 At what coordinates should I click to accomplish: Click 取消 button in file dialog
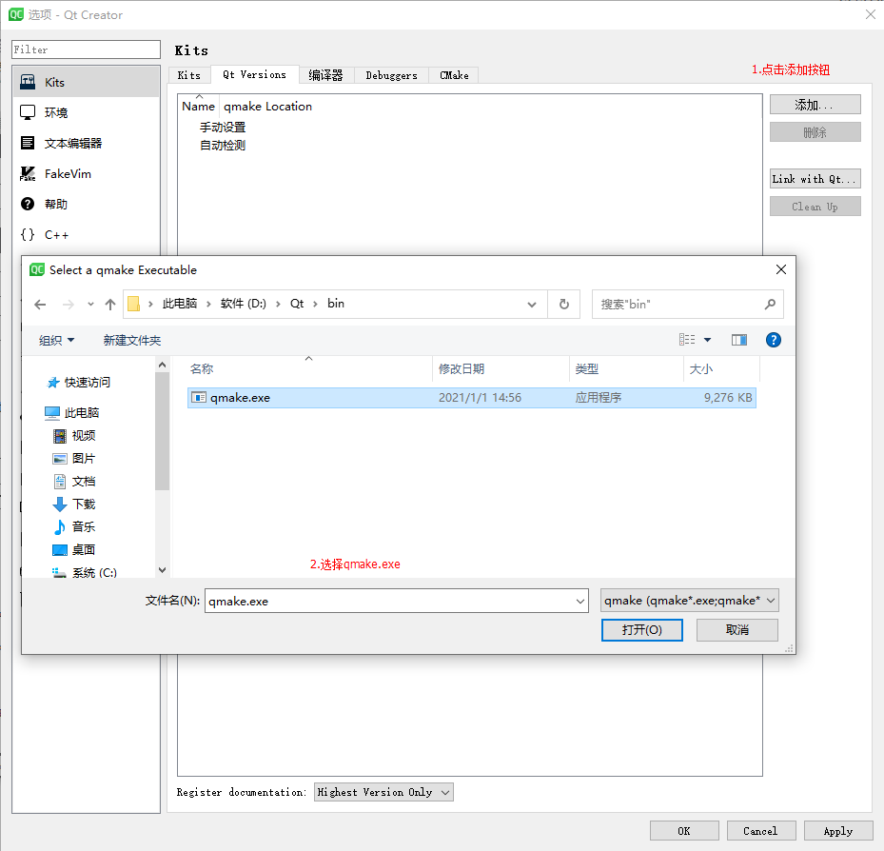pos(737,630)
